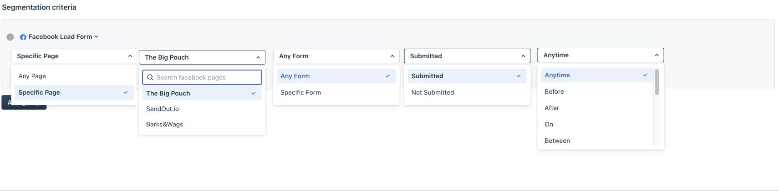The image size is (779, 191).
Task: Click the time options list scrollbar
Action: [x=657, y=82]
